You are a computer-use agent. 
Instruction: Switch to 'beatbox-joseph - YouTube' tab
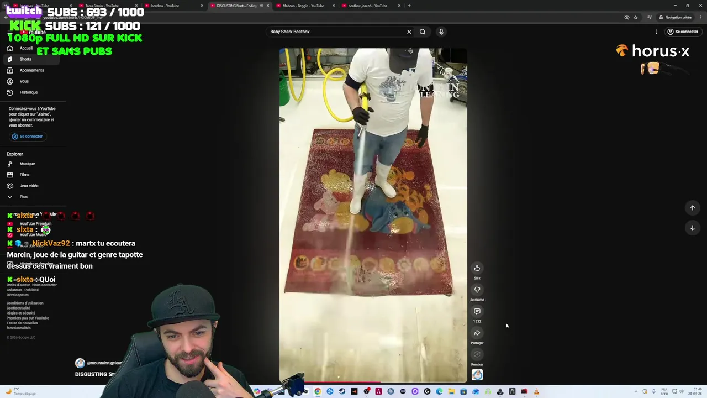pyautogui.click(x=367, y=6)
